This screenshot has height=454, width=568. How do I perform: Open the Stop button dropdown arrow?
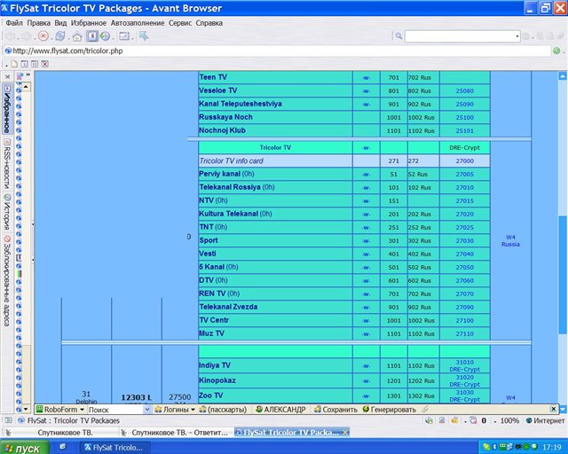pyautogui.click(x=51, y=37)
